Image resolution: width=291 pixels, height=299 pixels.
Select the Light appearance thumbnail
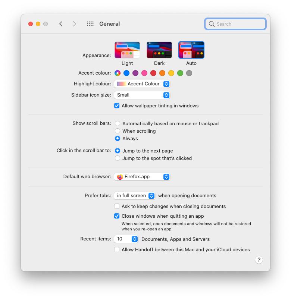(x=127, y=50)
